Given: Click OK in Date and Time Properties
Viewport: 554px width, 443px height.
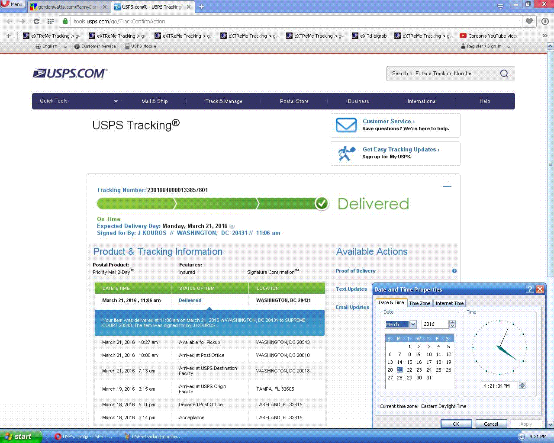Looking at the screenshot, I should [455, 424].
